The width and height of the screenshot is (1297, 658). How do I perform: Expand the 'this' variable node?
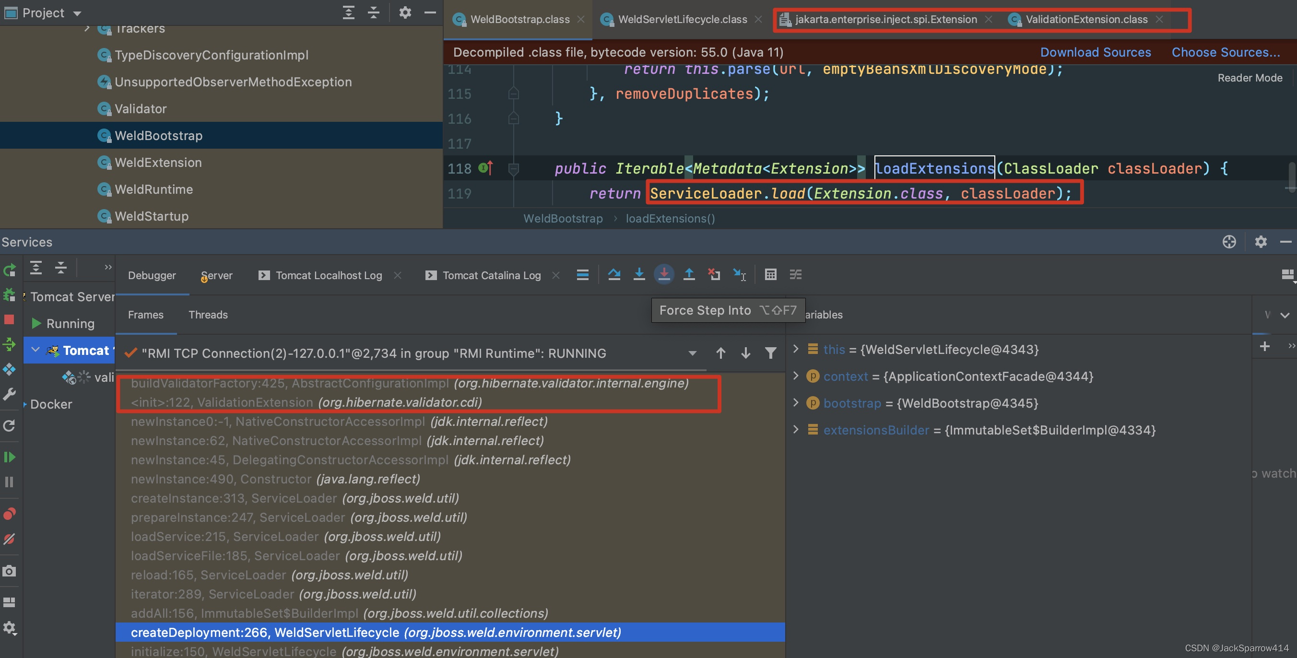tap(796, 349)
